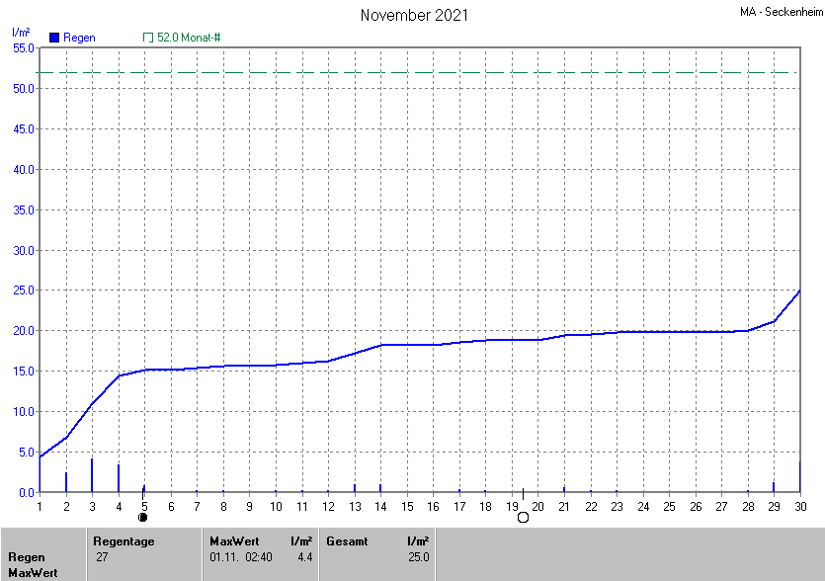Screen dimensions: 825x581
Task: Click day 15 on the x-axis
Action: pos(406,506)
